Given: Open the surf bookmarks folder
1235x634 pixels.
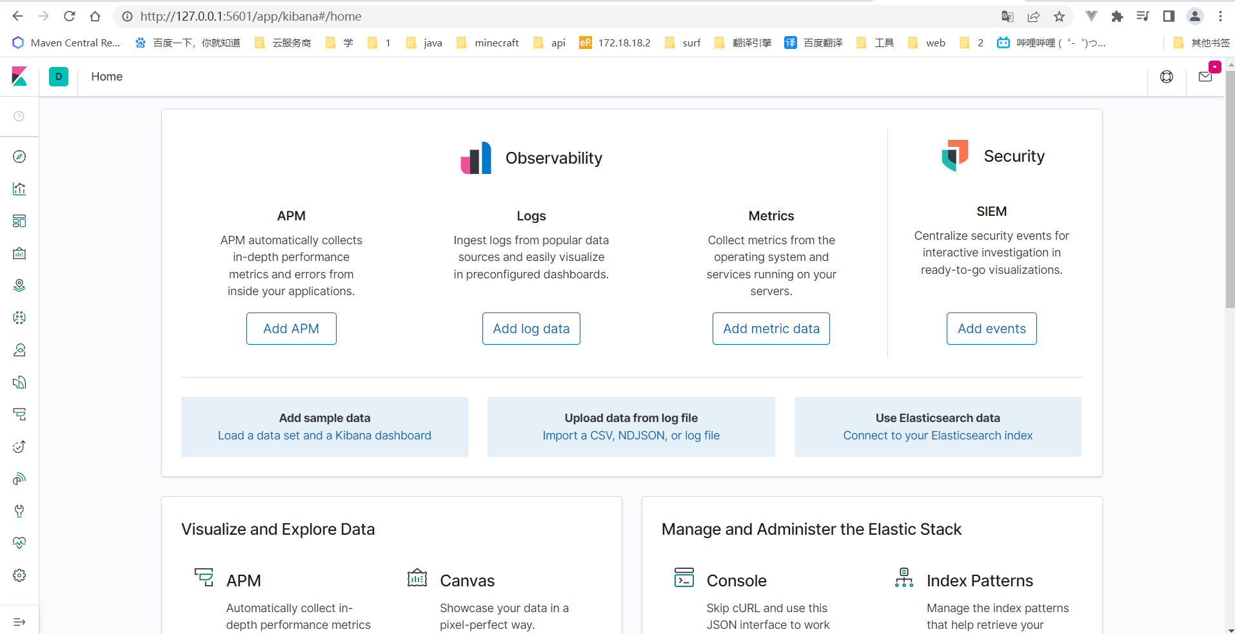Looking at the screenshot, I should click(682, 43).
